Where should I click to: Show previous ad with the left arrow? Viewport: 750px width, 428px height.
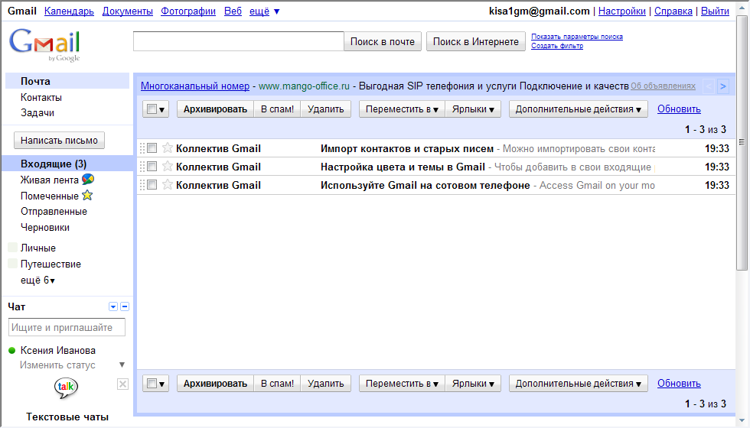click(x=709, y=86)
